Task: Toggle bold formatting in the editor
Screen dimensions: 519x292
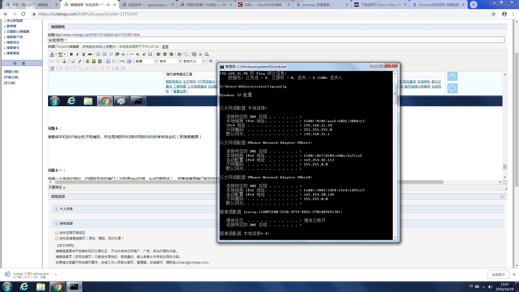Action: coord(71,54)
